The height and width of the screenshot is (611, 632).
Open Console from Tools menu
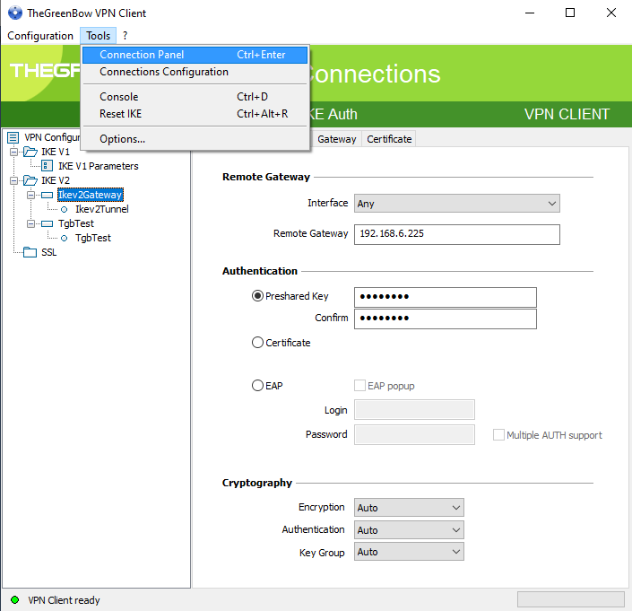[x=195, y=97]
